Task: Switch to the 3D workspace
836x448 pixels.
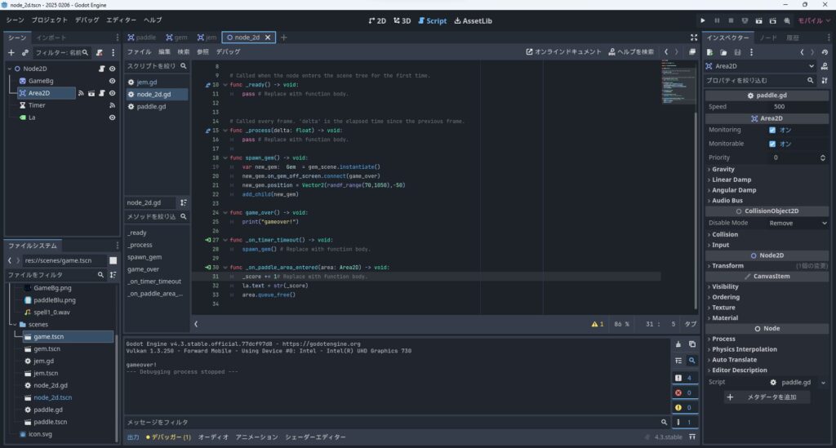Action: tap(402, 20)
